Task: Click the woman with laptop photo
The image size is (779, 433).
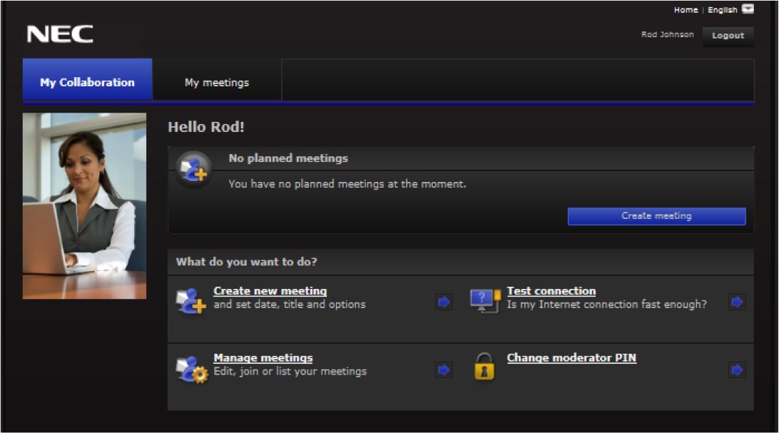Action: click(84, 205)
